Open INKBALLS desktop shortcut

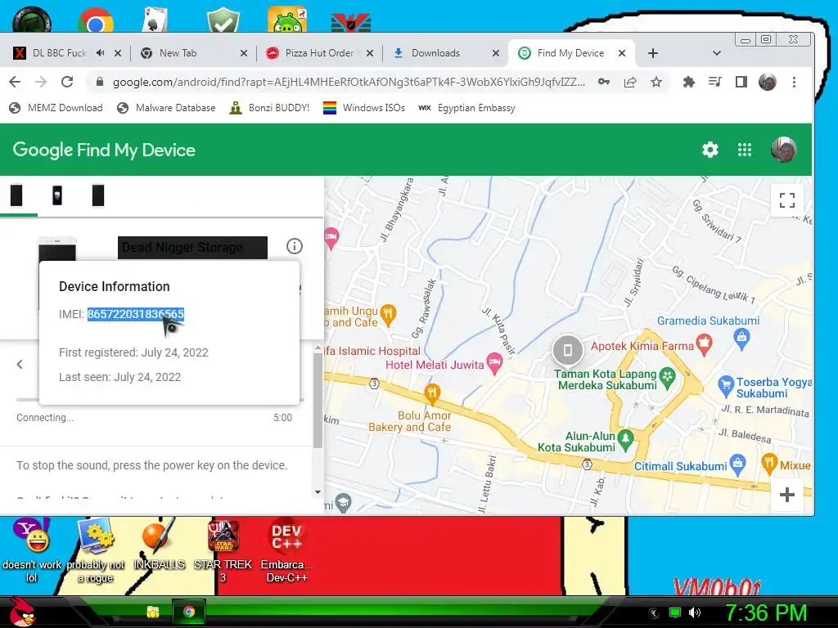159,545
